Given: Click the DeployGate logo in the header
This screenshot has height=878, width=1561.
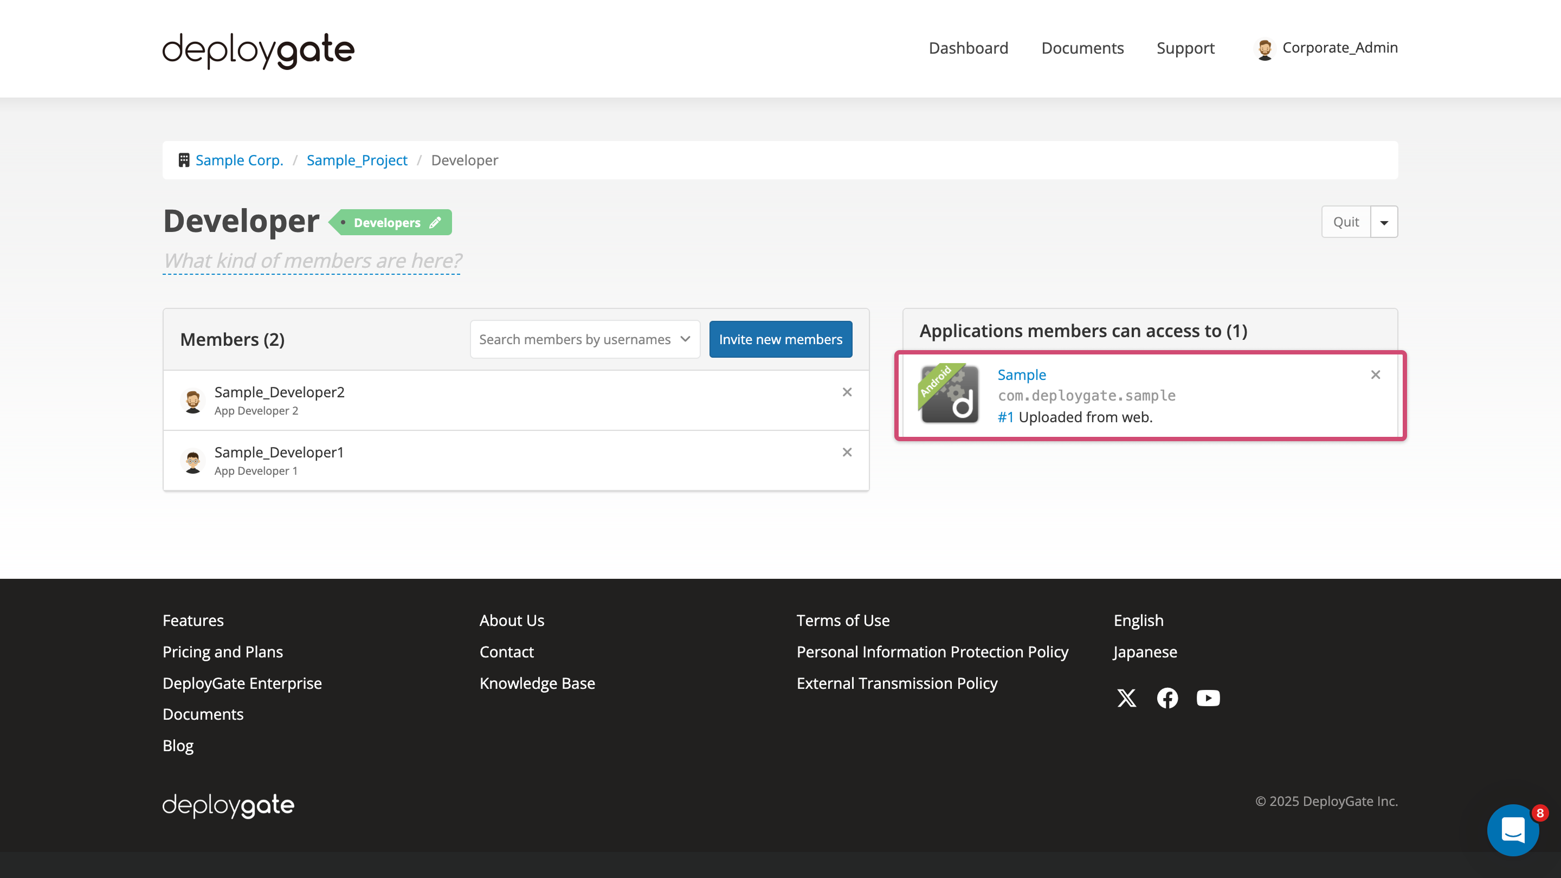Looking at the screenshot, I should coord(257,50).
